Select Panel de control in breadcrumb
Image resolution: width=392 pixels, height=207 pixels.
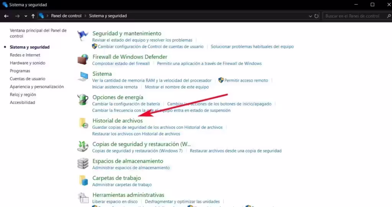click(x=66, y=16)
